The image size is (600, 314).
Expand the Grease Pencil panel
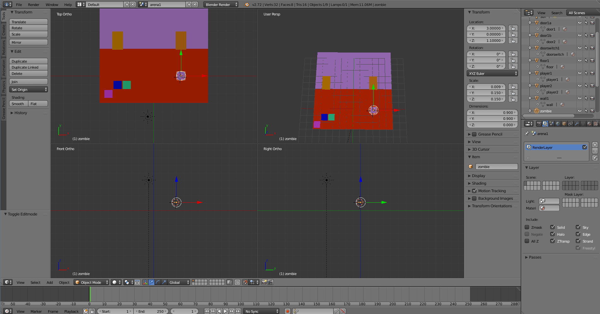pyautogui.click(x=490, y=134)
